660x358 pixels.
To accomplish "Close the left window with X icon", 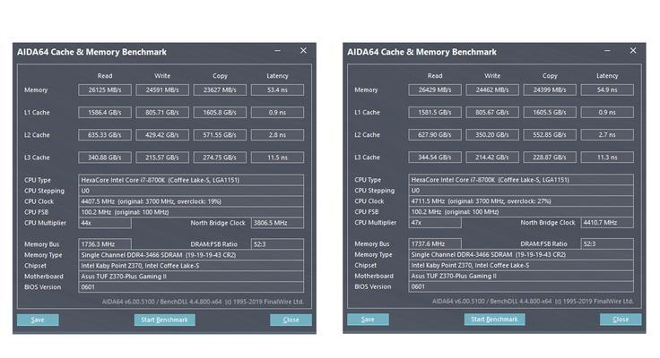I will tap(303, 51).
